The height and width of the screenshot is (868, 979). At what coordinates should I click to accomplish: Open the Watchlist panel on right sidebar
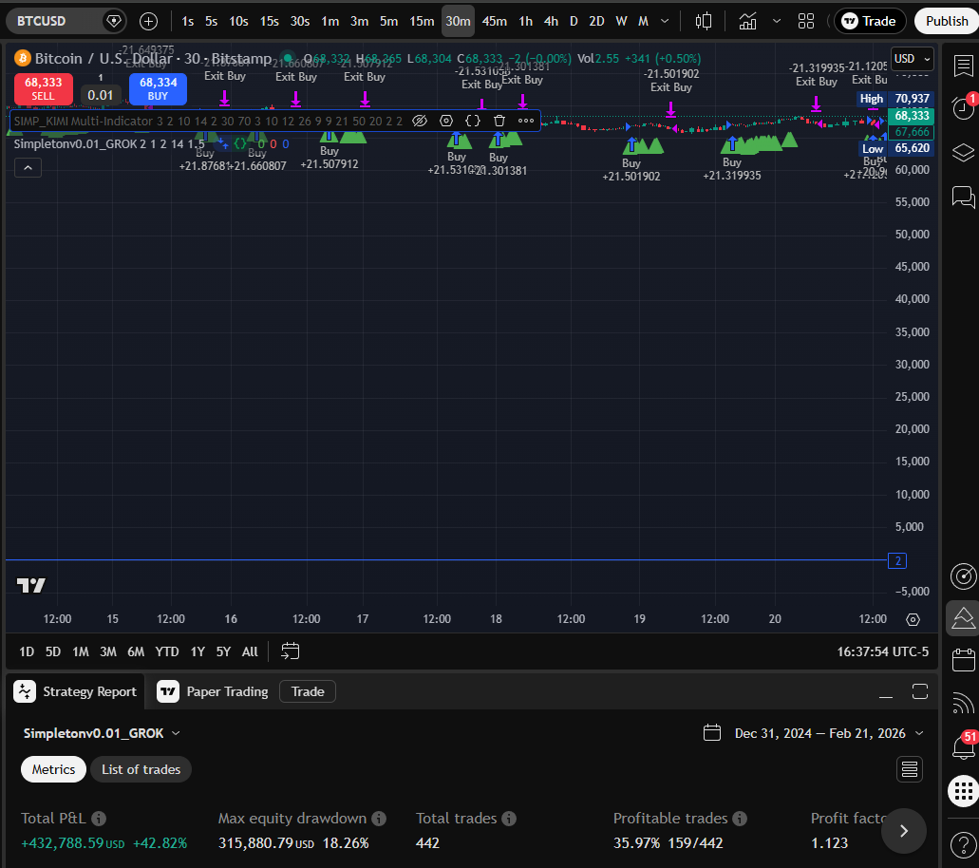point(963,66)
